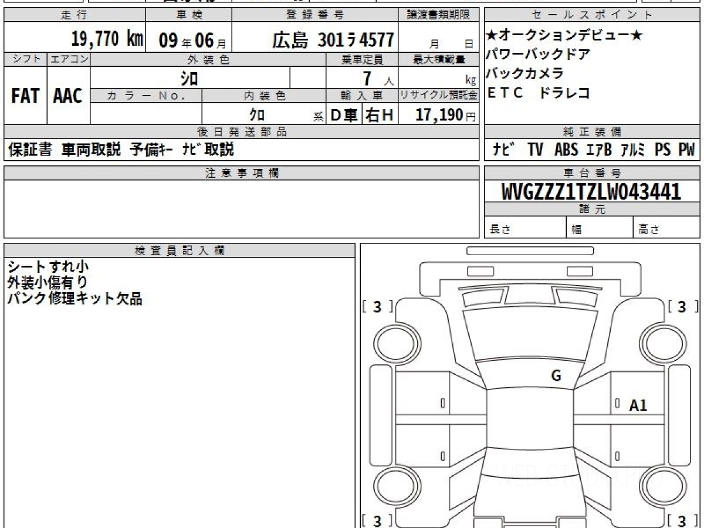Select the 右H steering value
Screen dimensions: 704x528
coord(380,116)
